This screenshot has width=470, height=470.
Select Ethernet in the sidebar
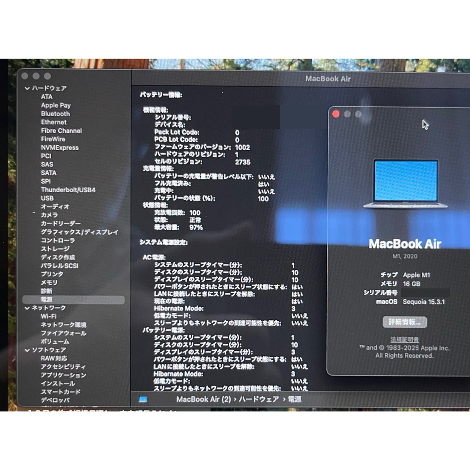click(54, 122)
